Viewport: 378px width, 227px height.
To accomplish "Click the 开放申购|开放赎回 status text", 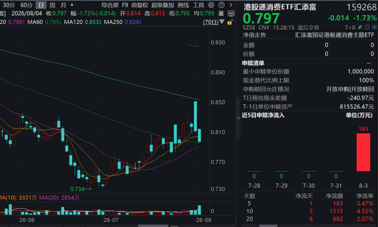I will tap(350, 89).
